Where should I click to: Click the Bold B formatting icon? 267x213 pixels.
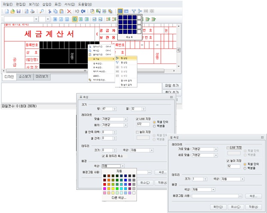tap(55, 19)
